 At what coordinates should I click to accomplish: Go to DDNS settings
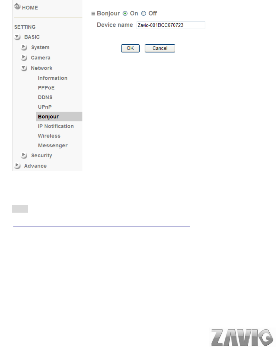pyautogui.click(x=45, y=97)
